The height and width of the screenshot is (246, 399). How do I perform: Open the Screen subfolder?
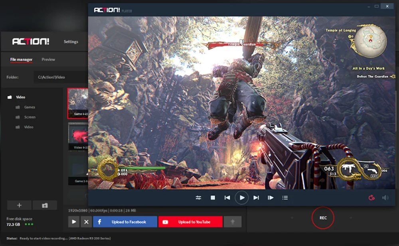coord(30,117)
